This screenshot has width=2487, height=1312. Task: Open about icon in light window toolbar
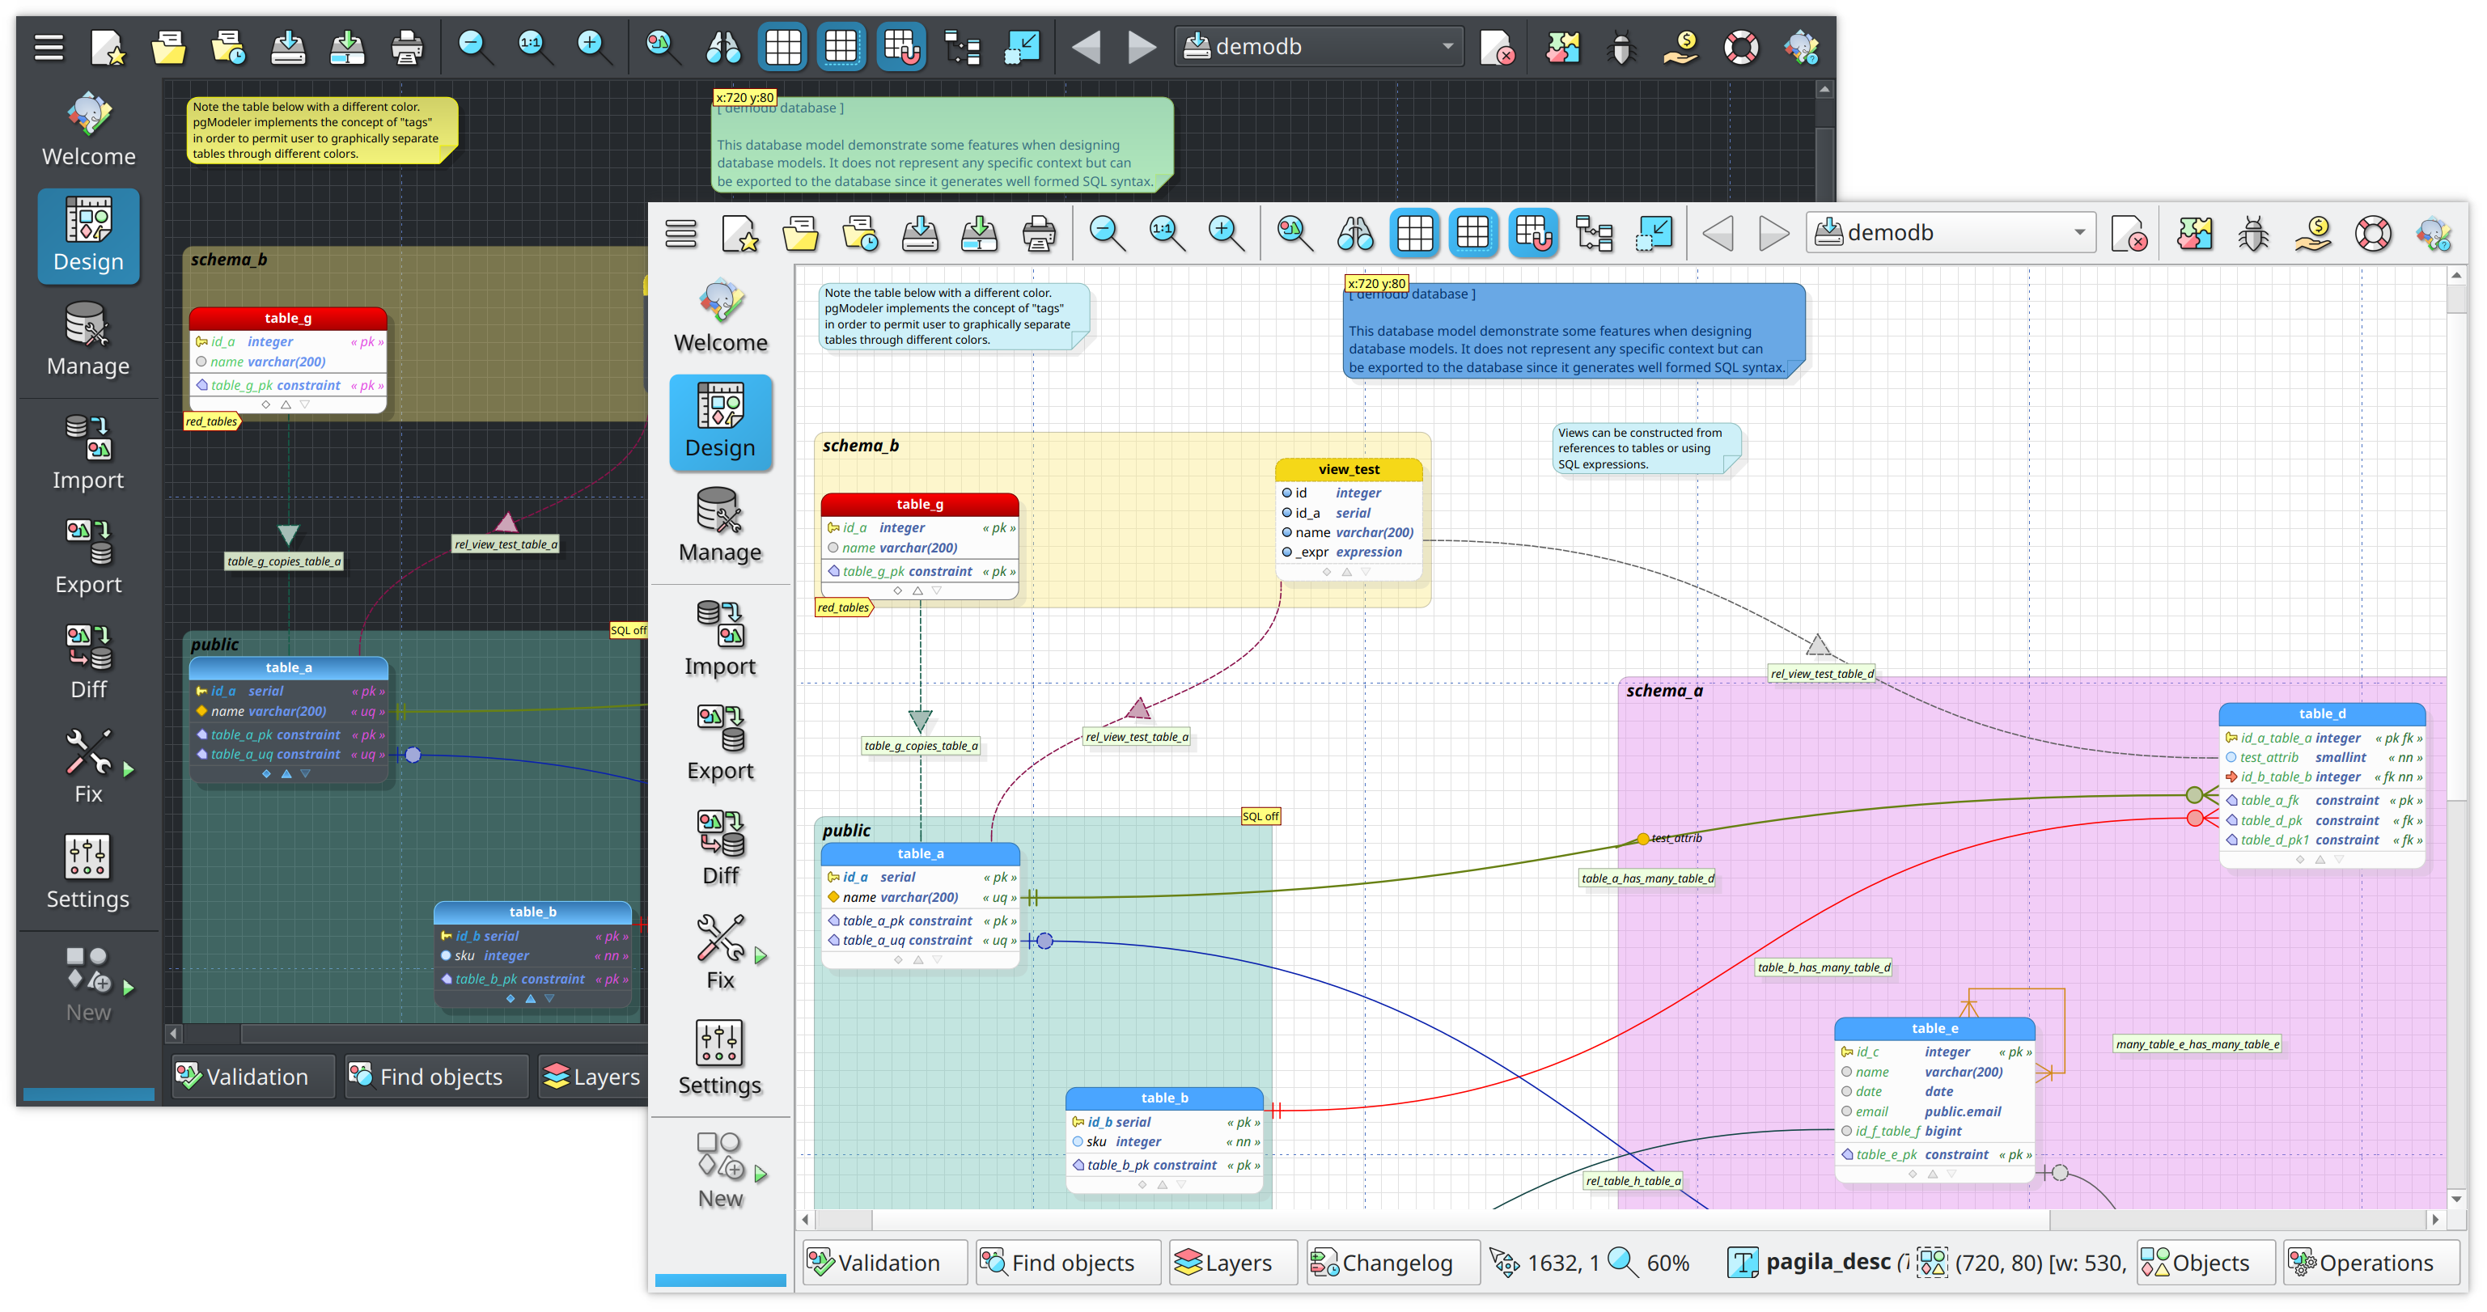[2433, 234]
